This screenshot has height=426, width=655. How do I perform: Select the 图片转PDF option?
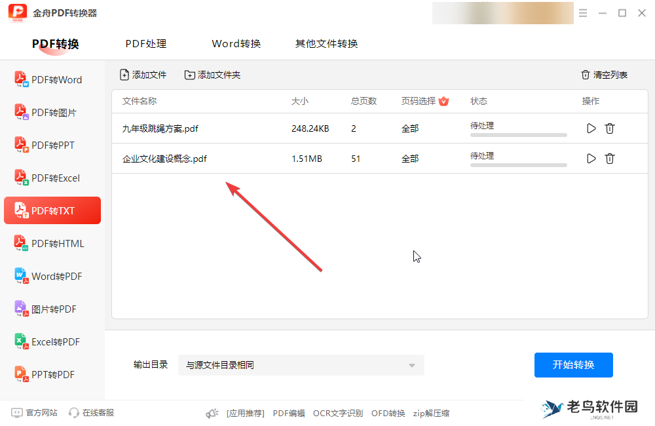52,309
